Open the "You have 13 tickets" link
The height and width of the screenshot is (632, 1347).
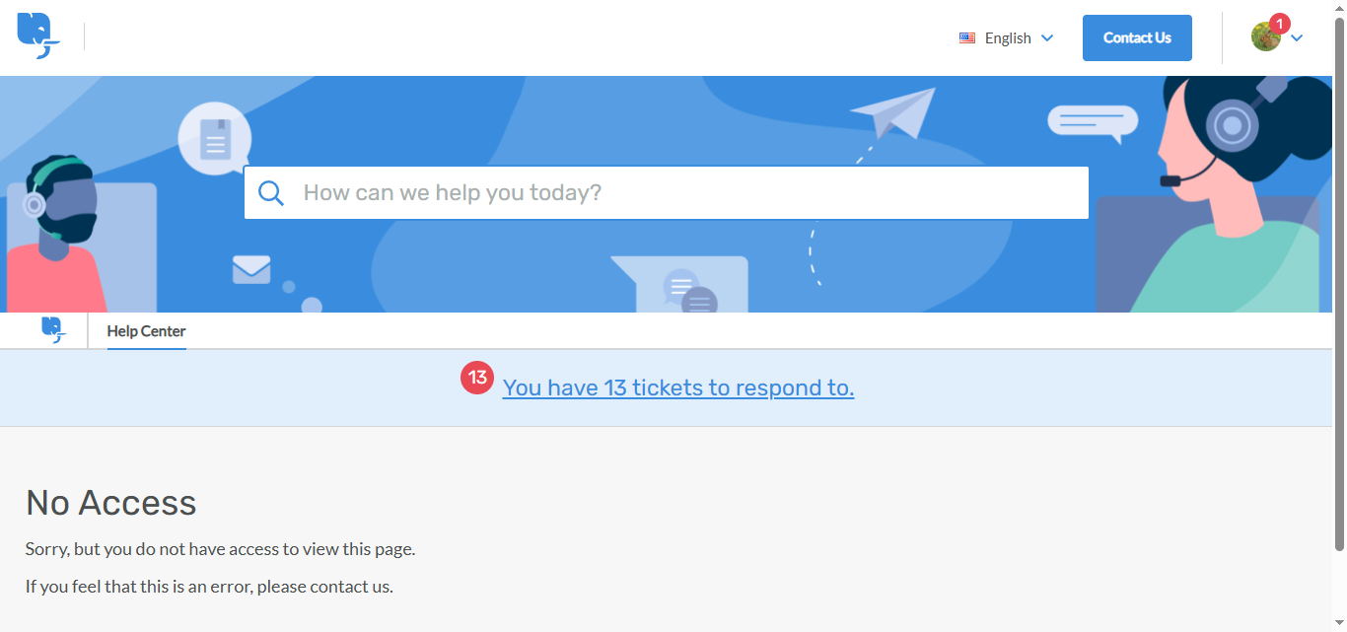678,387
